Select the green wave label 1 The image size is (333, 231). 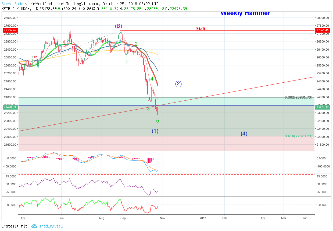(x=127, y=62)
